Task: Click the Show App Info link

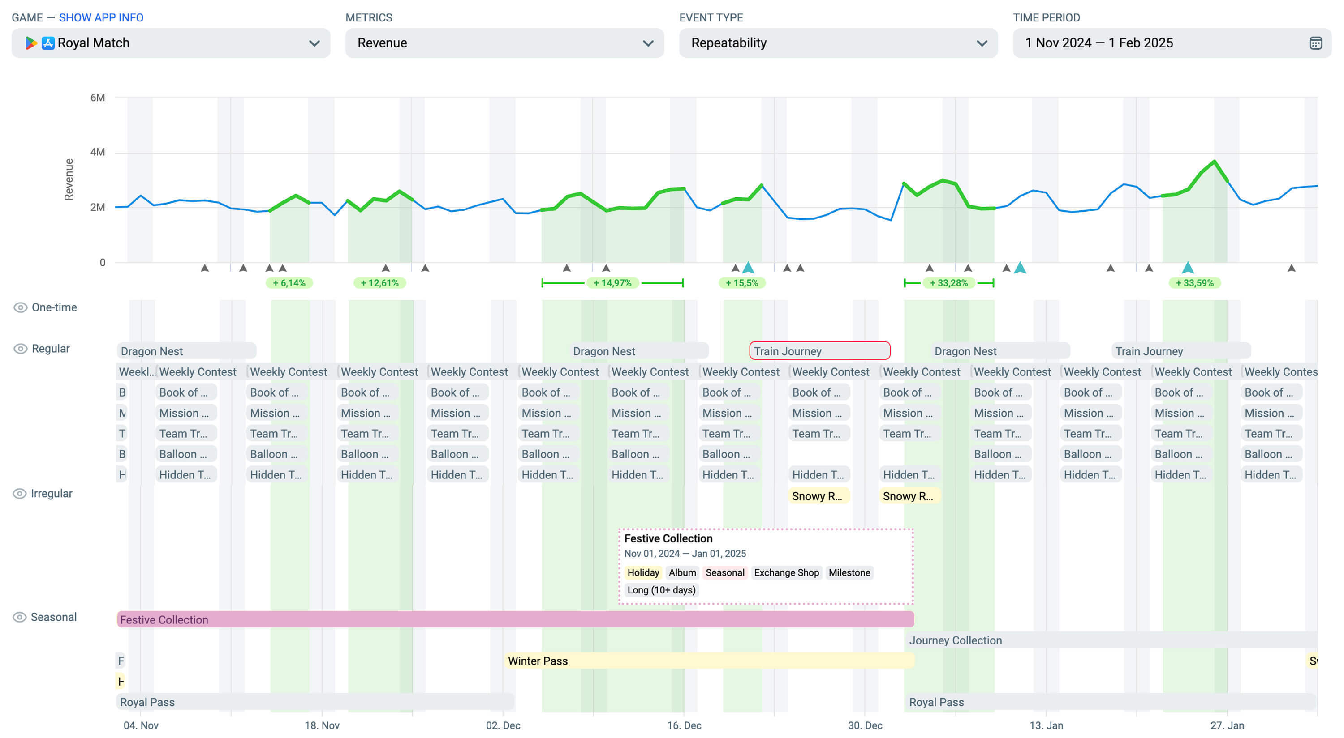Action: 101,18
